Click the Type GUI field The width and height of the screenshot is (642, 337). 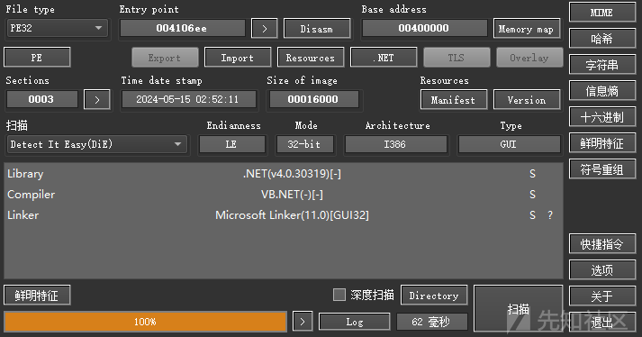pyautogui.click(x=509, y=144)
